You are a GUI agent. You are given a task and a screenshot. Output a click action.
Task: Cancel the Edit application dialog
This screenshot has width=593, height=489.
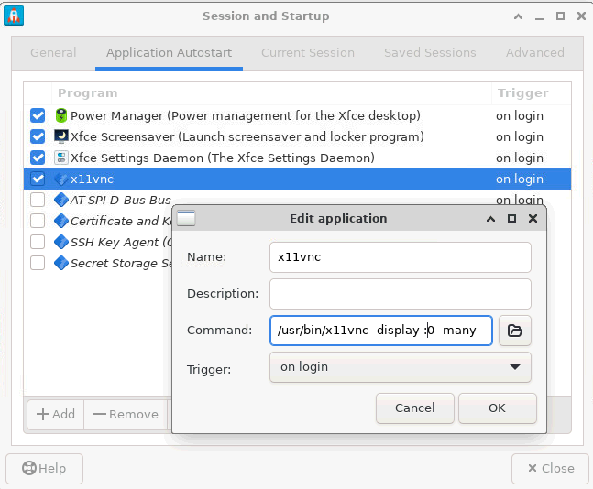point(414,408)
